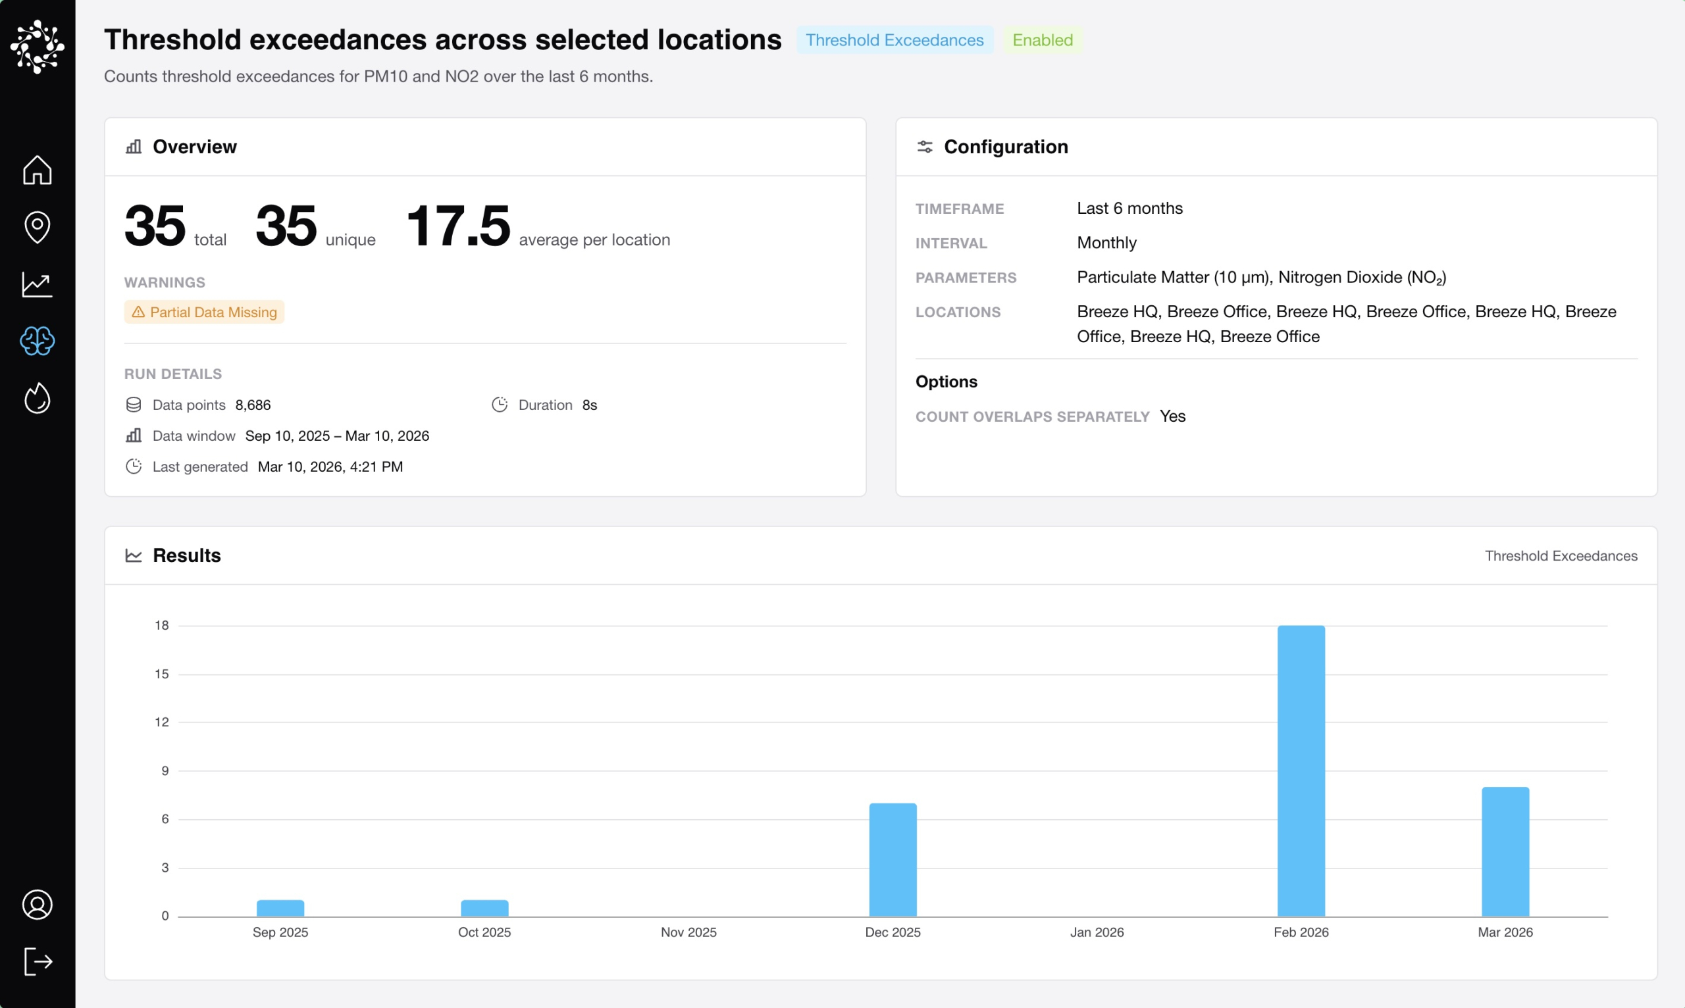The image size is (1685, 1008).
Task: Click the logout icon
Action: [x=38, y=962]
